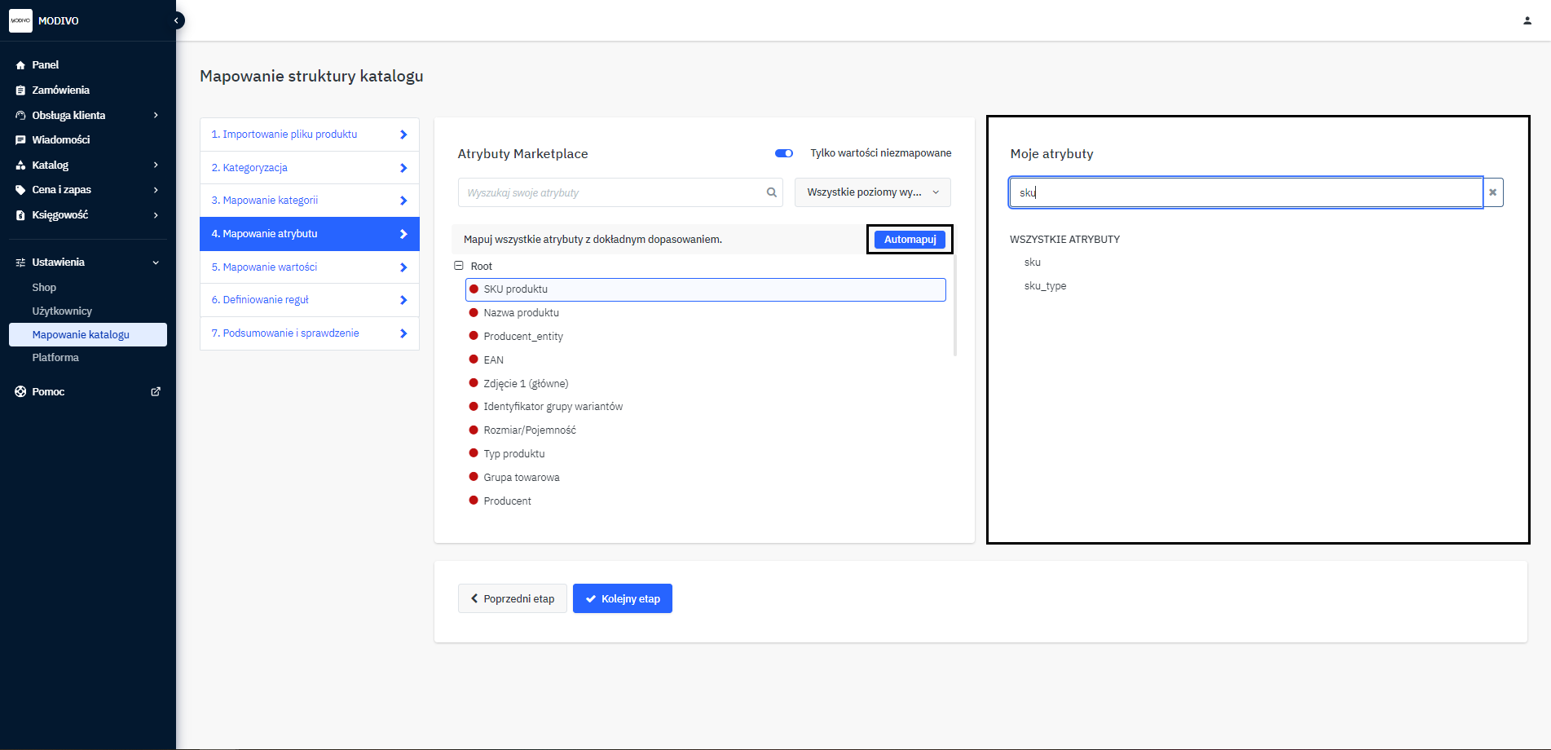The image size is (1551, 750).
Task: Open Pomoc external link icon
Action: (x=156, y=391)
